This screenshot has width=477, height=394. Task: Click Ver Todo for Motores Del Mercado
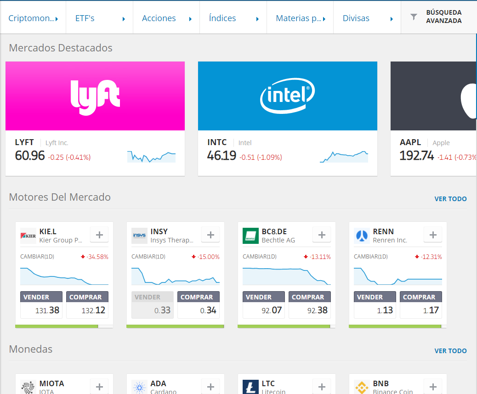click(450, 199)
